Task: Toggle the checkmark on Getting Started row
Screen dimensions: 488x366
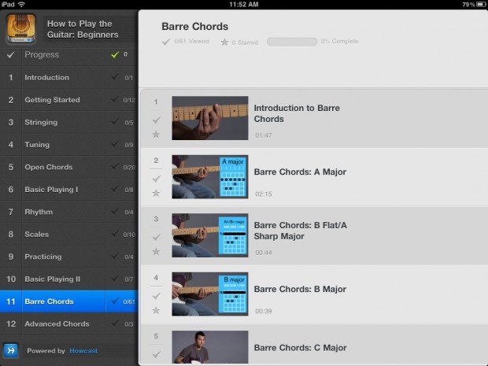Action: tap(115, 99)
